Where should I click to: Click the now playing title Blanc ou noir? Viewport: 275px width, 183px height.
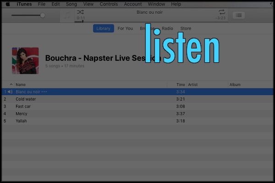tap(149, 12)
